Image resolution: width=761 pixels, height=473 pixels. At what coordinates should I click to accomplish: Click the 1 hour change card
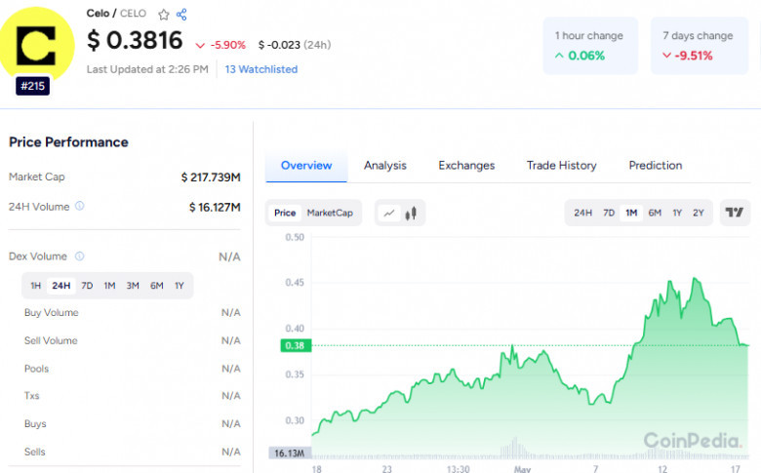(590, 46)
